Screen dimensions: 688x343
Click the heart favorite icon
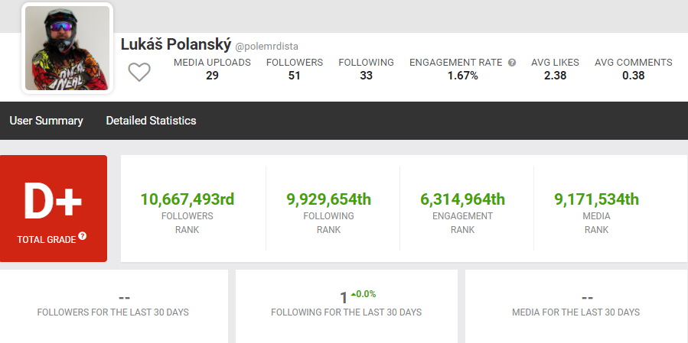139,72
